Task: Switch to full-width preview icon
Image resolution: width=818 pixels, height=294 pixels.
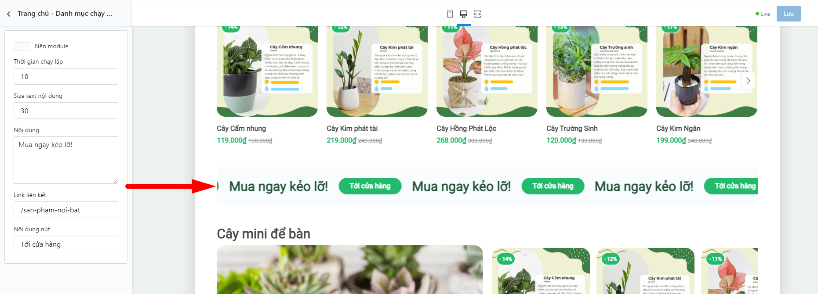Action: 477,14
